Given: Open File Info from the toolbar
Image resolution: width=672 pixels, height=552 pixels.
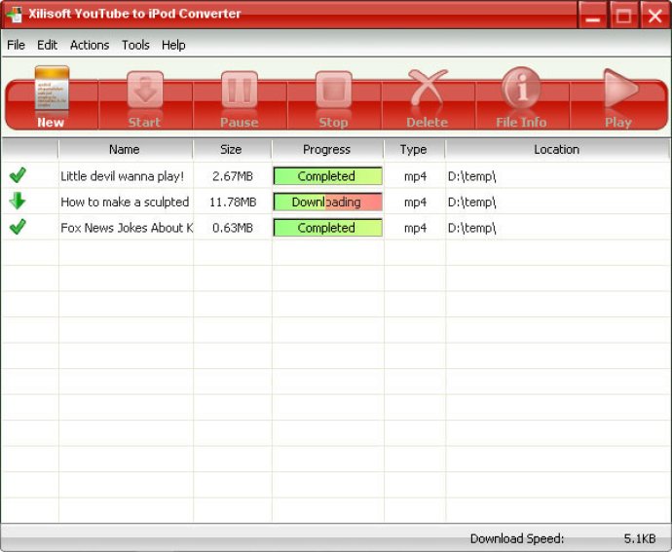Looking at the screenshot, I should click(521, 97).
